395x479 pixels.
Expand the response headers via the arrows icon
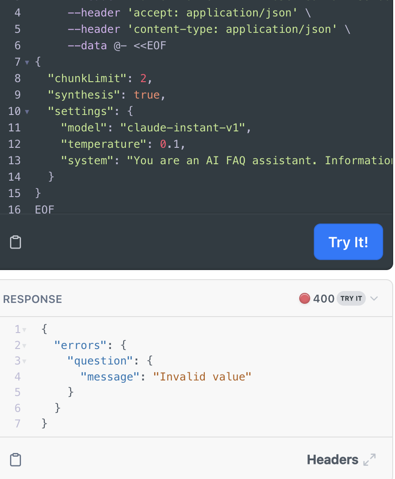[369, 460]
